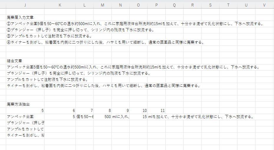Click the truncated cell 個を50～6
This screenshot has width=274, height=150.
tap(85, 117)
